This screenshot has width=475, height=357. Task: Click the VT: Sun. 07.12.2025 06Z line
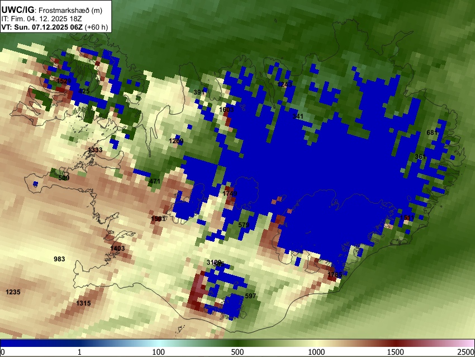click(x=55, y=27)
